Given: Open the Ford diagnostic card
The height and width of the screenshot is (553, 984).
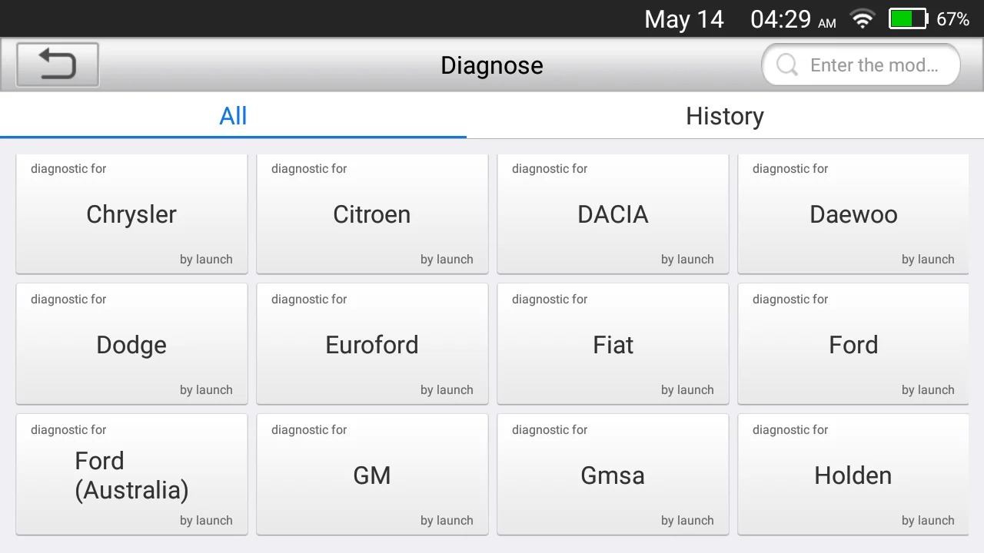Looking at the screenshot, I should (x=853, y=345).
